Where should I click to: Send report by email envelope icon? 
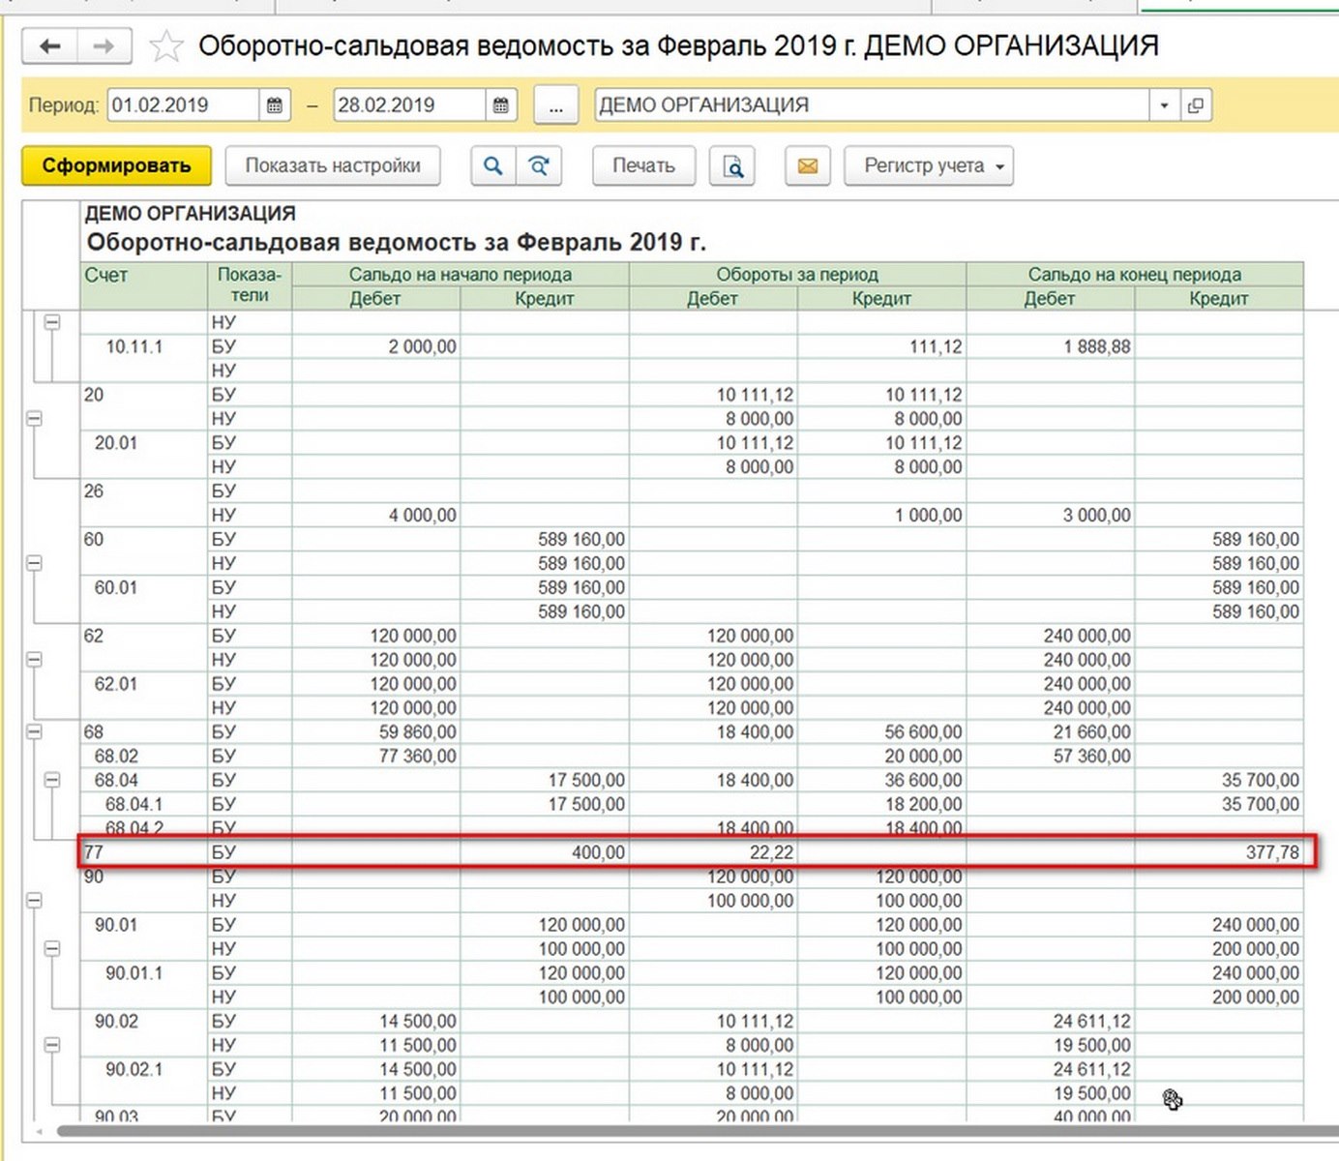(807, 166)
